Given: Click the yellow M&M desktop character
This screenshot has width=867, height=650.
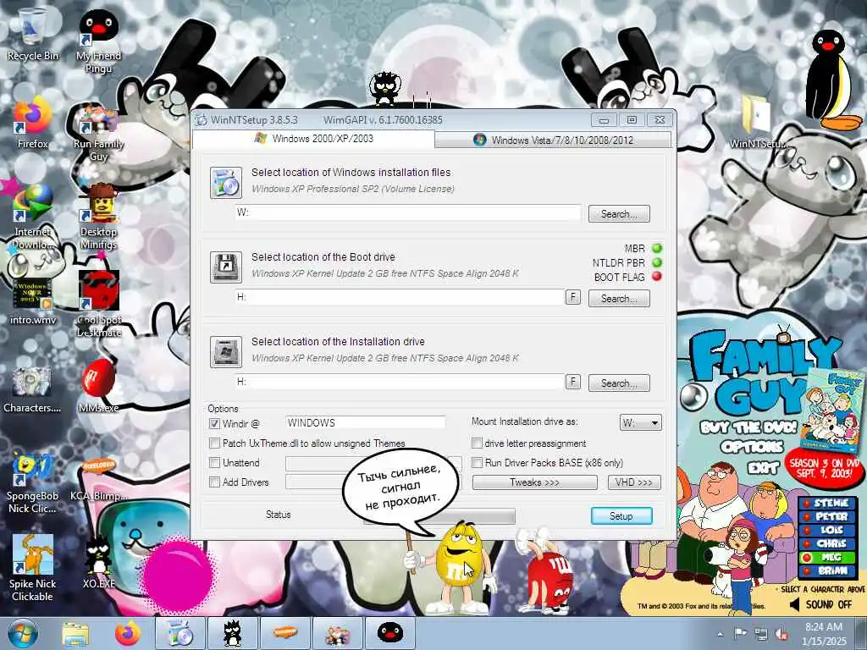Looking at the screenshot, I should tap(458, 566).
